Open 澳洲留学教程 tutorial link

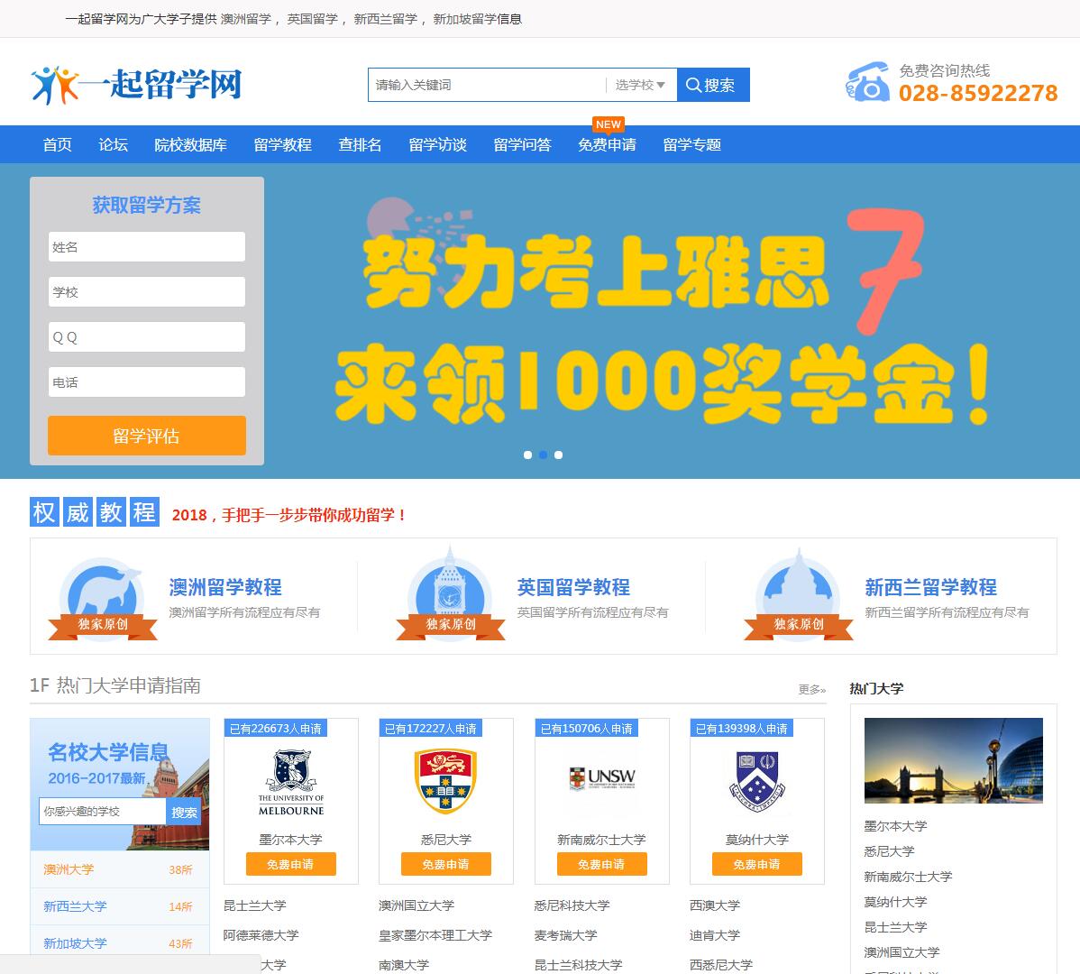point(225,587)
